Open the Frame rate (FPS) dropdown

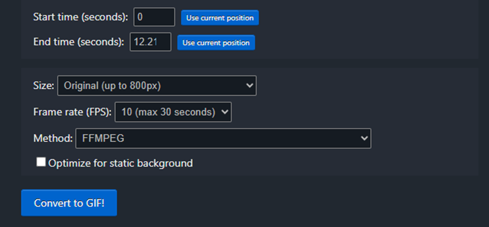[x=173, y=112]
